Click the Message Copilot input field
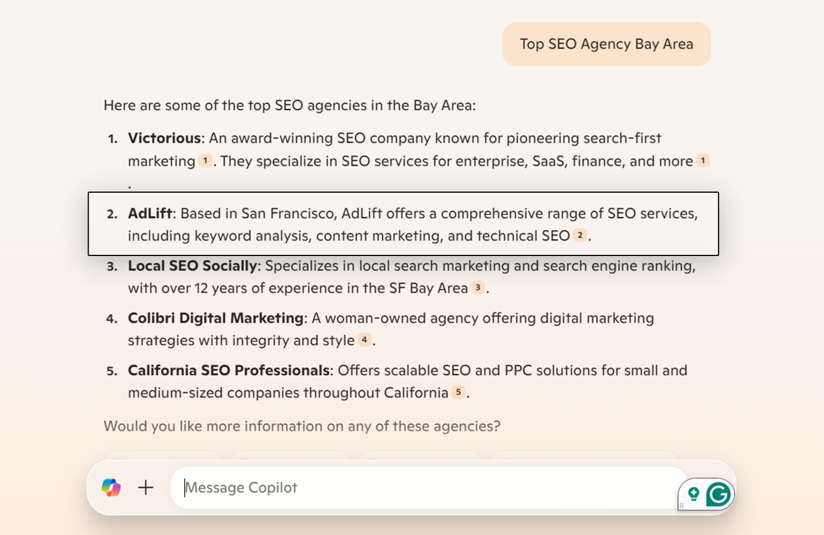This screenshot has width=824, height=535. click(x=403, y=488)
